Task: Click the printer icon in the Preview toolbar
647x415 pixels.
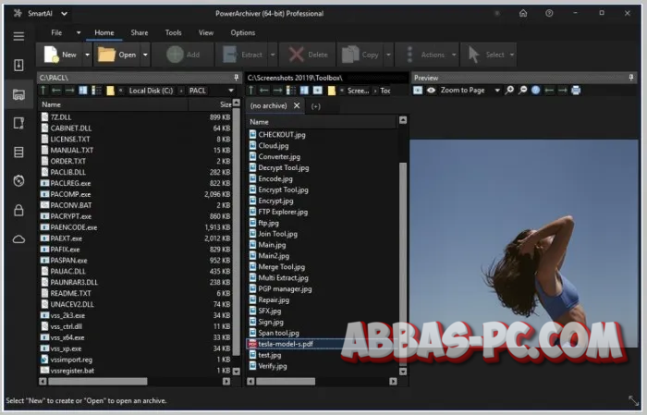Action: pos(576,91)
